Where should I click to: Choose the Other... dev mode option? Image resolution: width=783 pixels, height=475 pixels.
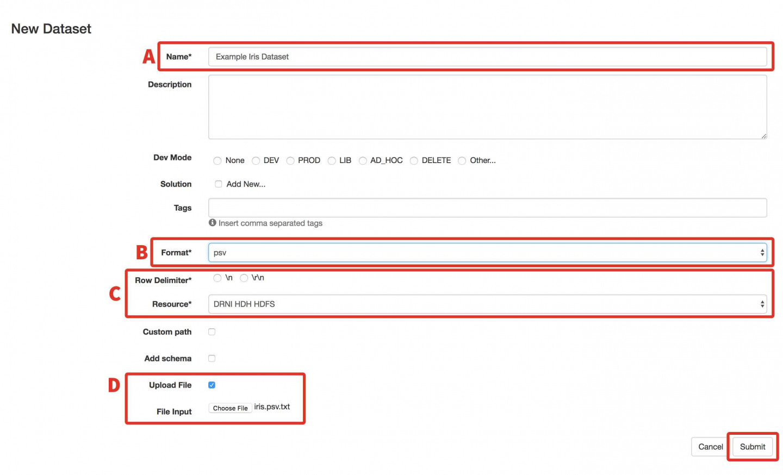coord(462,161)
